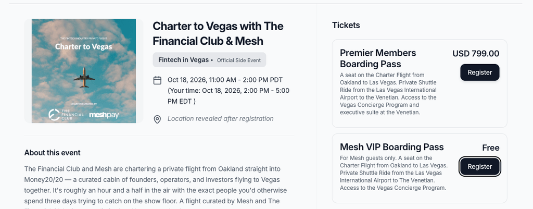Click the location pin icon
Image resolution: width=533 pixels, height=209 pixels.
(157, 119)
